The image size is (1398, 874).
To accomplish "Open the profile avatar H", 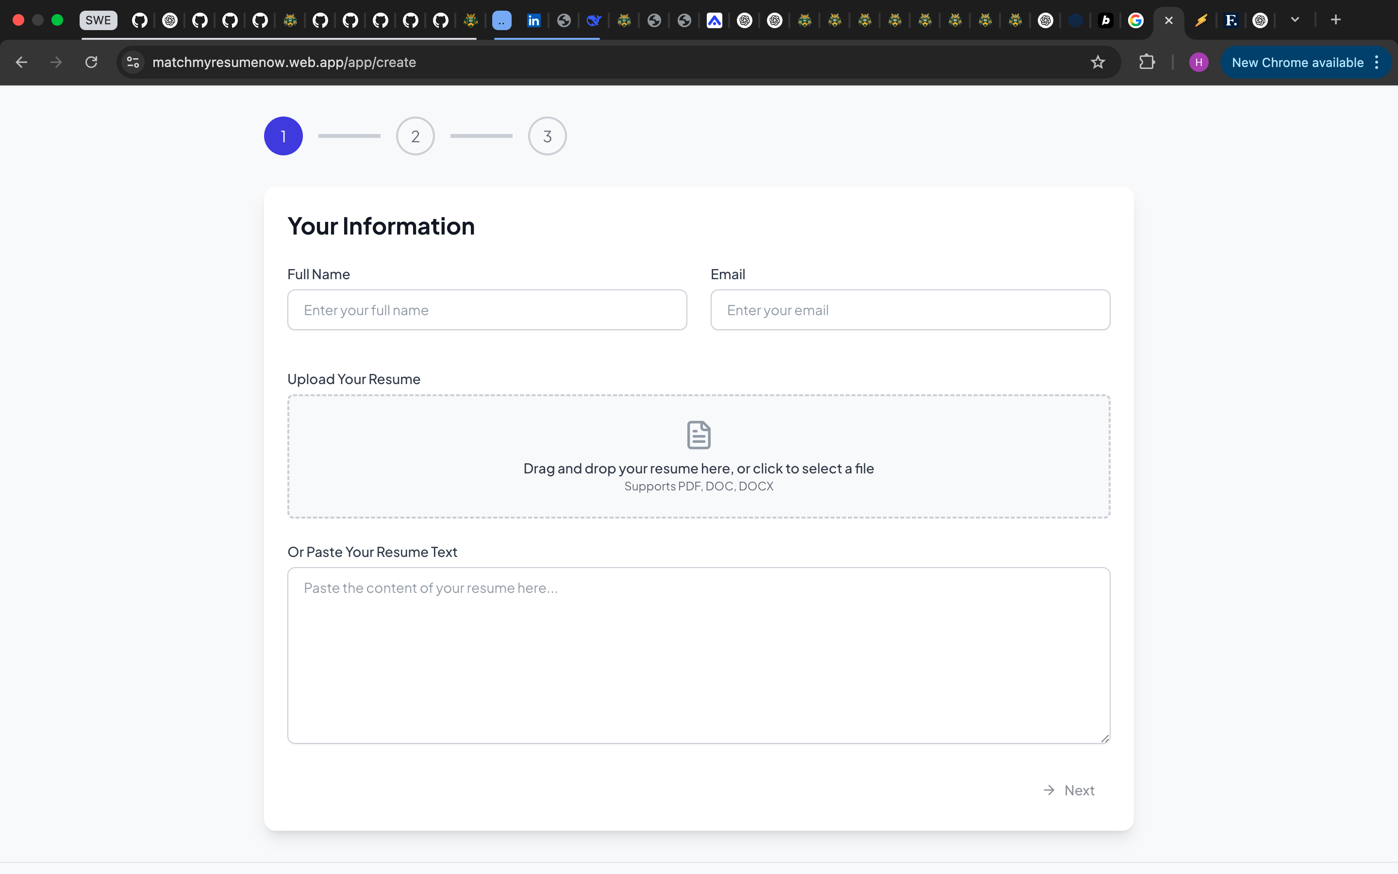I will click(1198, 62).
